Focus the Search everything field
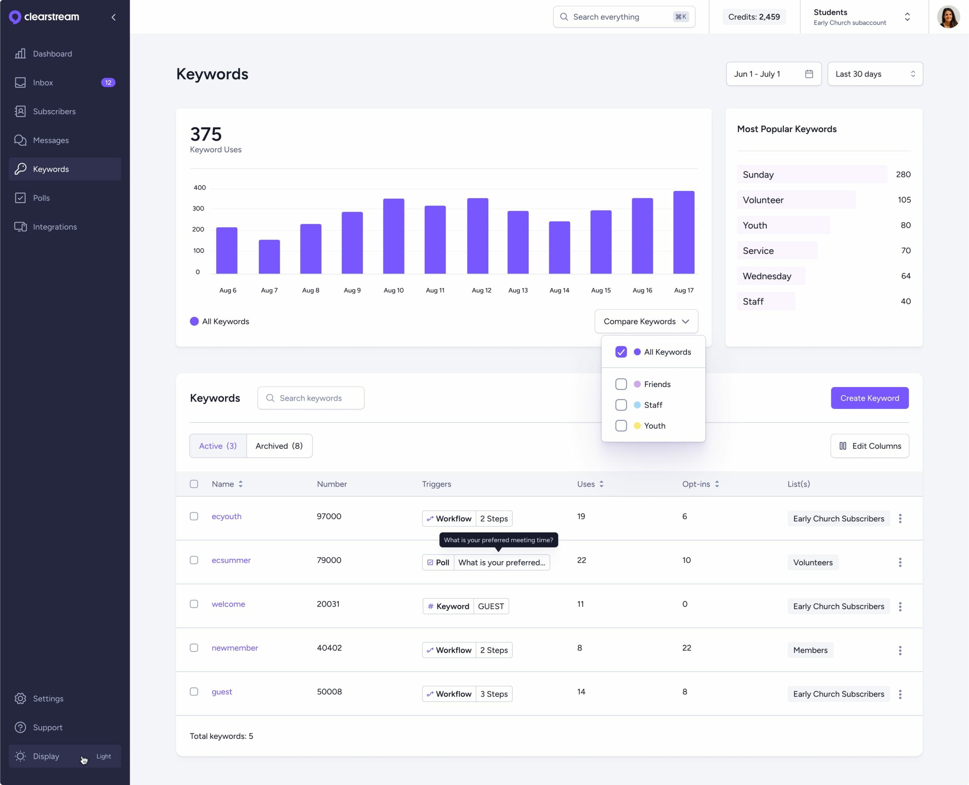Screen dimensions: 969x785 click(x=624, y=17)
